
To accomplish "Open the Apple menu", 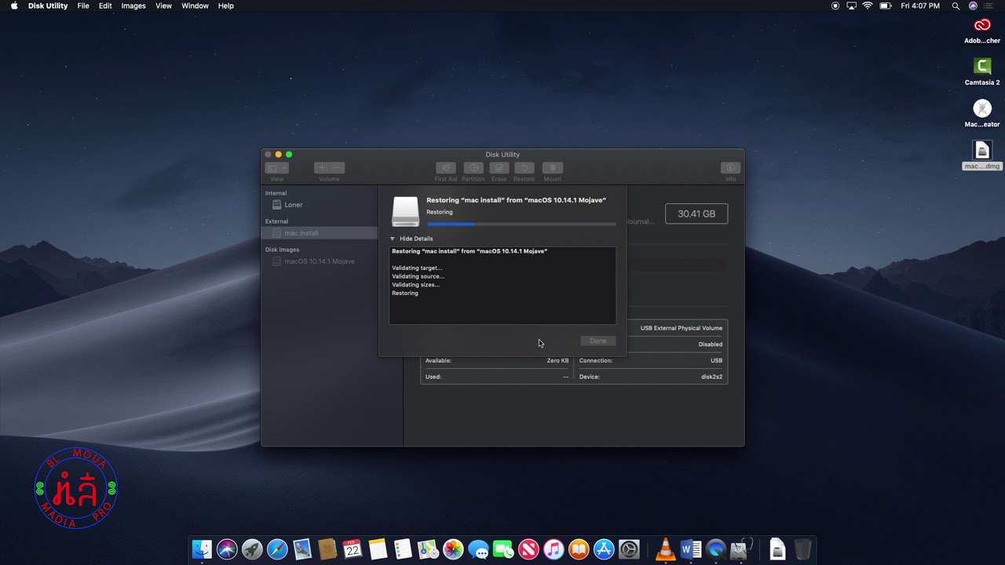I will (14, 5).
